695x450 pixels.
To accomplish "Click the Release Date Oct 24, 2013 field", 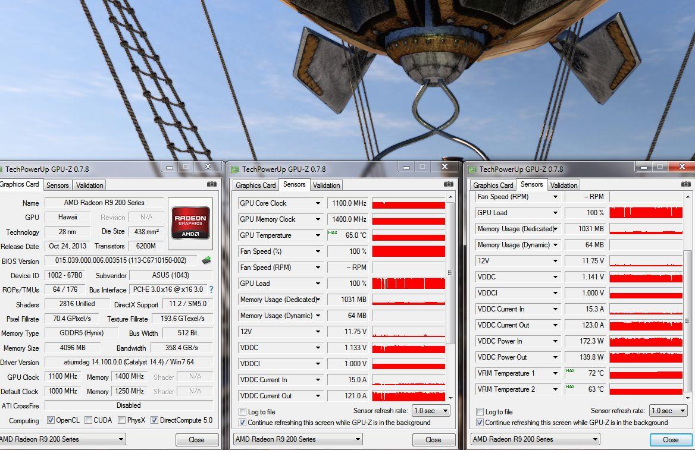I will point(67,246).
